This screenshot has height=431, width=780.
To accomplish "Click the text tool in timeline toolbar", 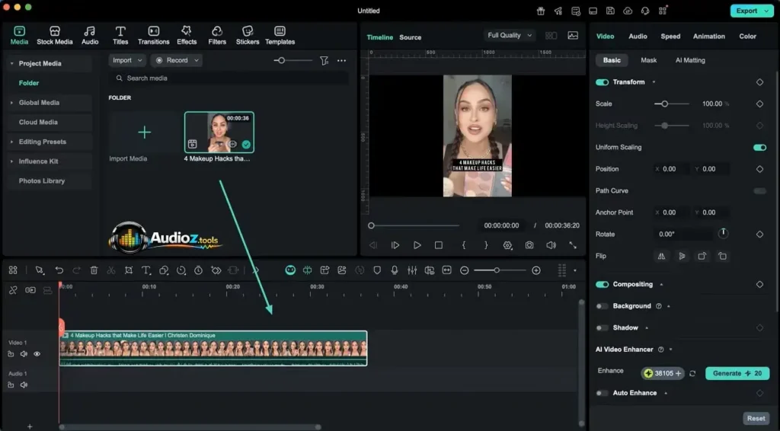I will coord(145,270).
